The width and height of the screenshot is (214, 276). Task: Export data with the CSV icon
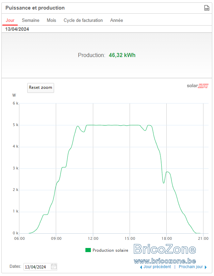(x=207, y=8)
